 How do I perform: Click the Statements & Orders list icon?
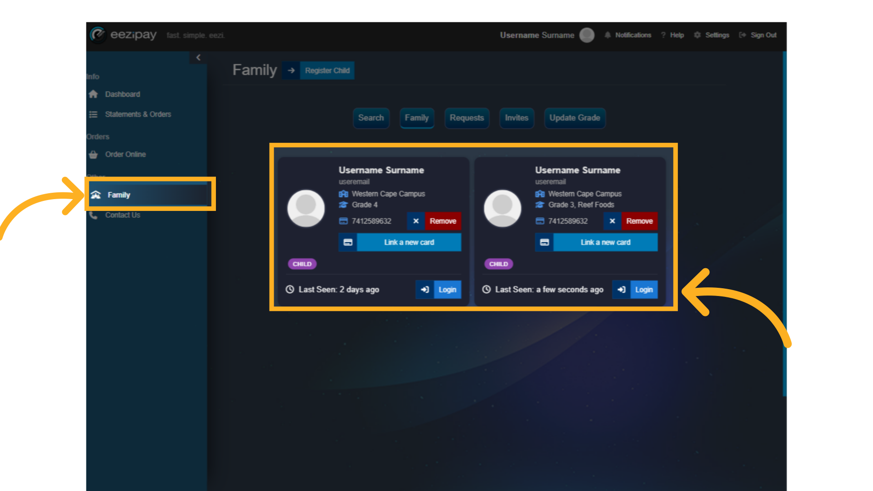pos(93,114)
